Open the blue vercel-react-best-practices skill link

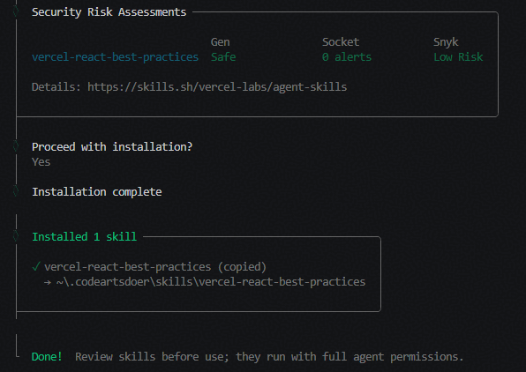point(115,57)
